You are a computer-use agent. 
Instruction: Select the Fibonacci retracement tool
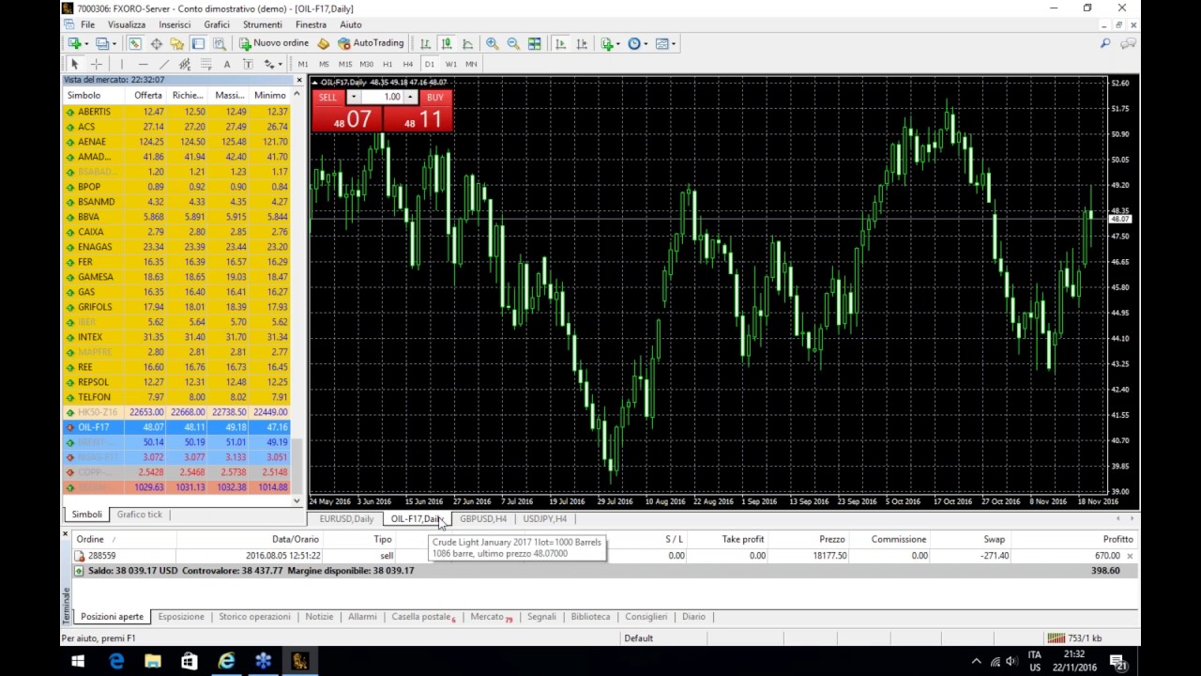[205, 64]
